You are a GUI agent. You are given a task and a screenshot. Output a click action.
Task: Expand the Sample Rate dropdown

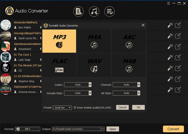coord(90,93)
